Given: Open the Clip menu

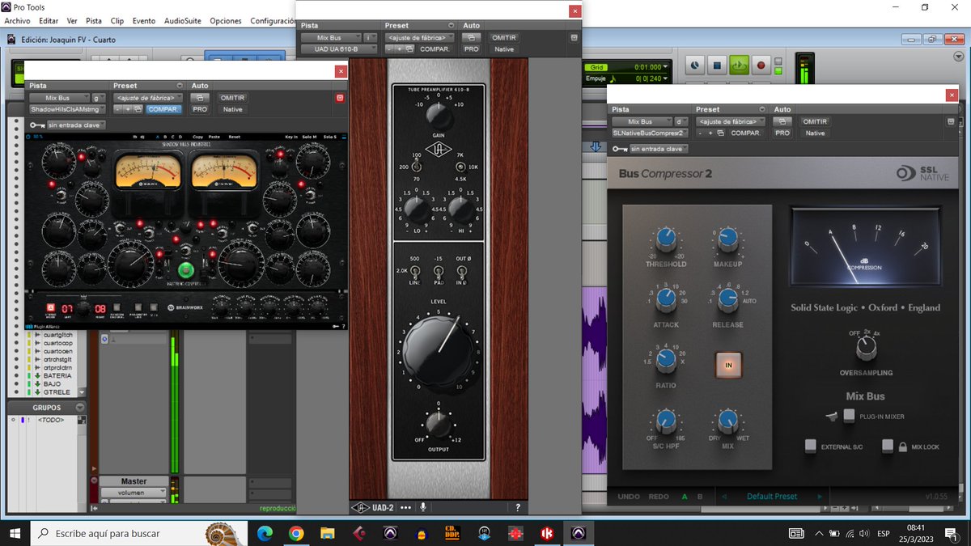Looking at the screenshot, I should coord(117,21).
